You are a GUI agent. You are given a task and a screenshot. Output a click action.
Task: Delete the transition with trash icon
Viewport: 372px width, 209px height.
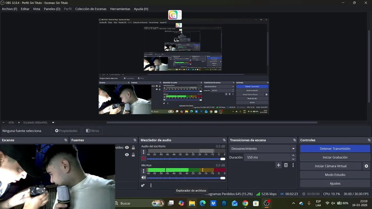(x=286, y=165)
